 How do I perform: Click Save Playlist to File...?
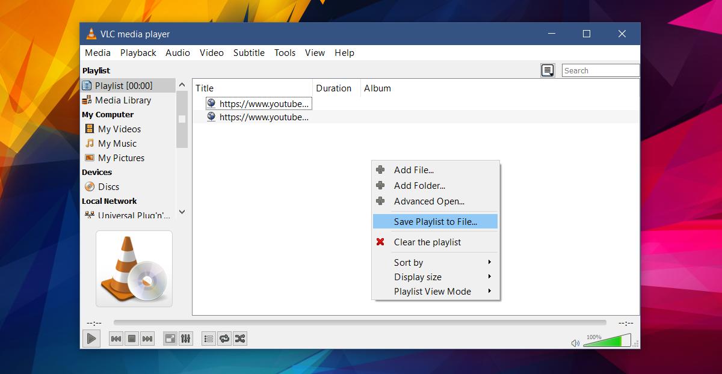(x=435, y=222)
